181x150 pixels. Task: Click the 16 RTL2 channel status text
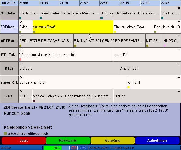point(6,148)
